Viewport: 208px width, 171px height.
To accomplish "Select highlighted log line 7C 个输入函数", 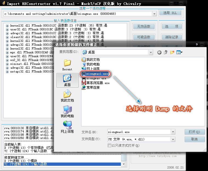I will point(62,164).
